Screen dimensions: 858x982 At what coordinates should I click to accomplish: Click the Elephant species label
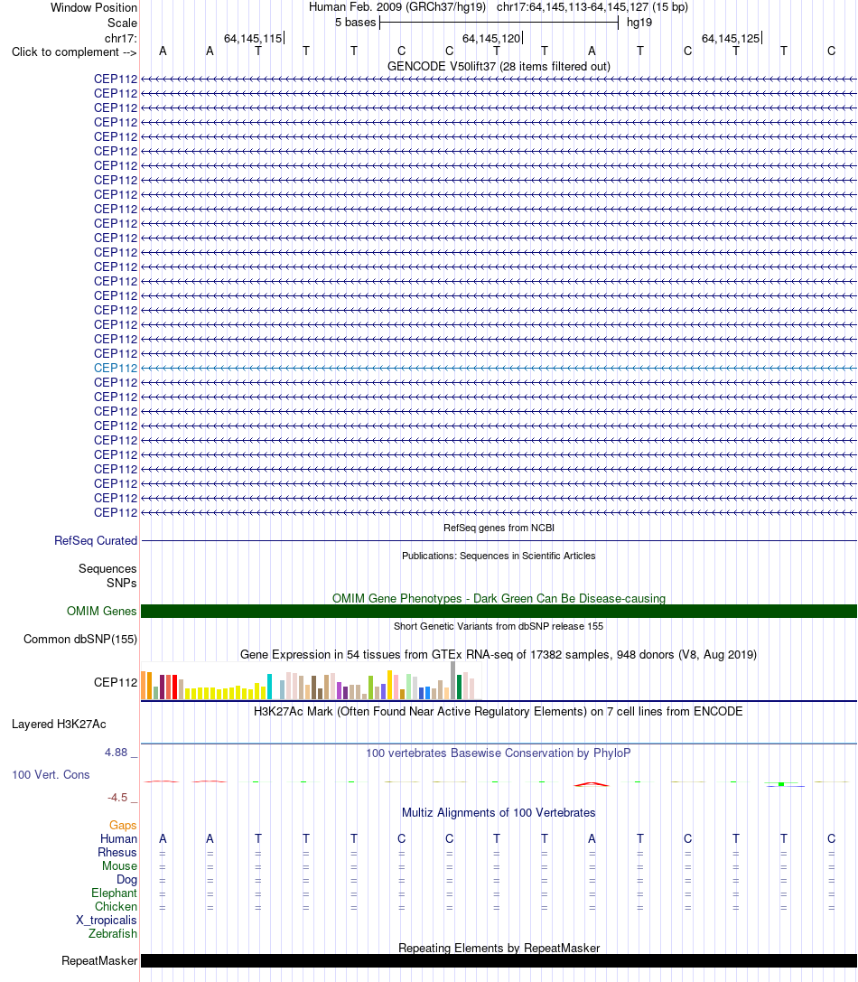[114, 893]
